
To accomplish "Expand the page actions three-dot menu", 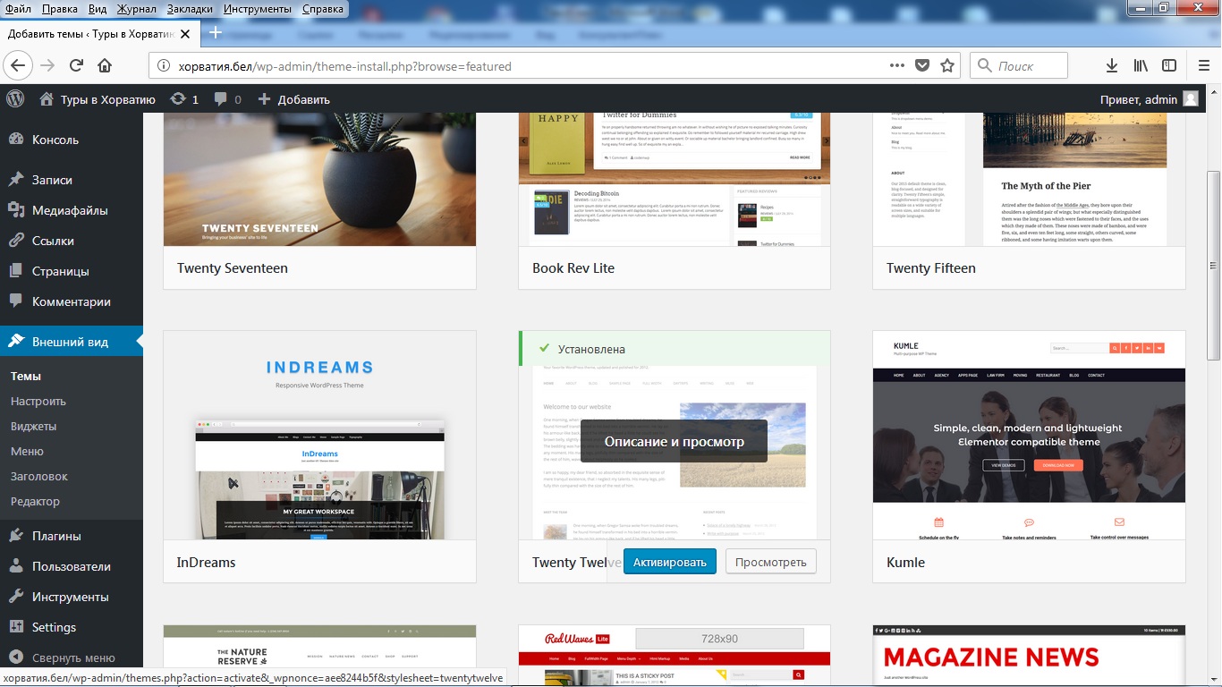I will click(x=896, y=65).
